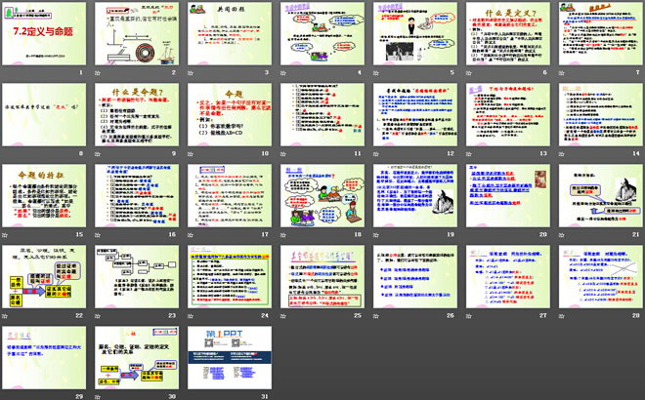Click the animation star under slide 24

(x=191, y=316)
